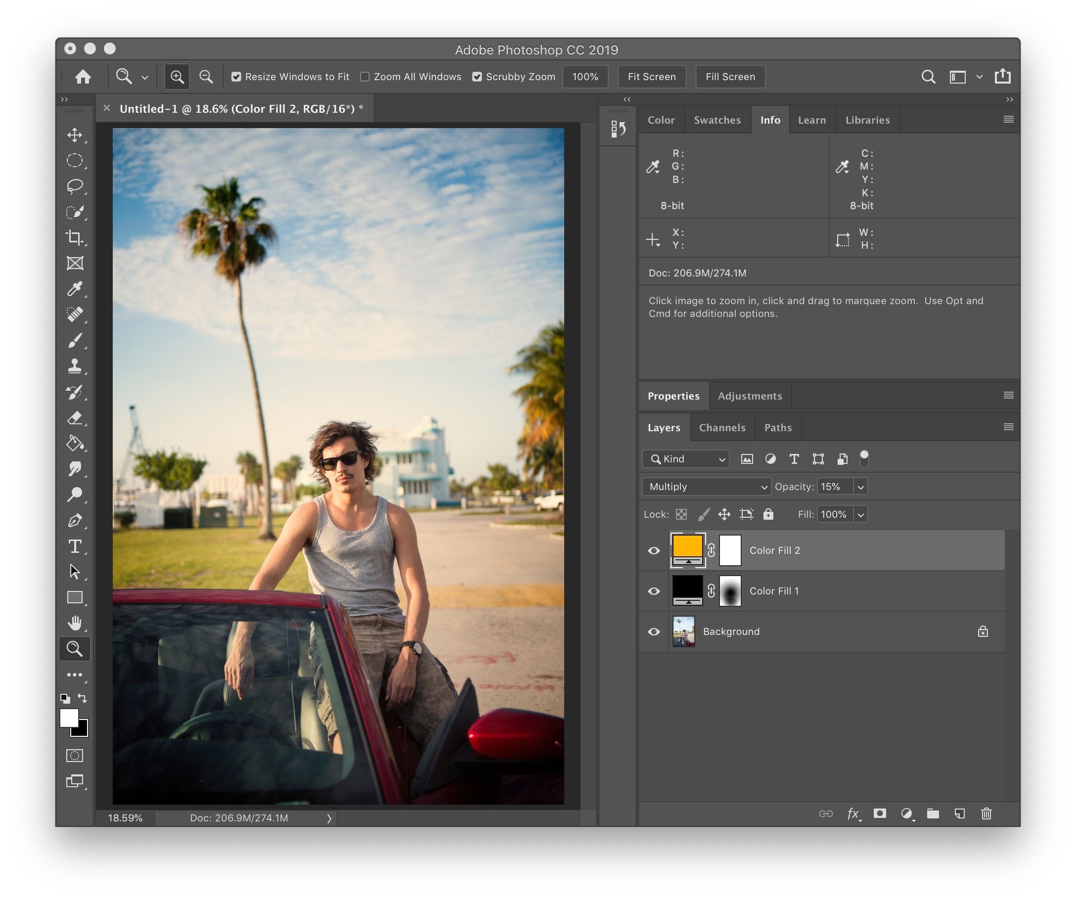Switch to the Adjustments tab

pyautogui.click(x=750, y=395)
